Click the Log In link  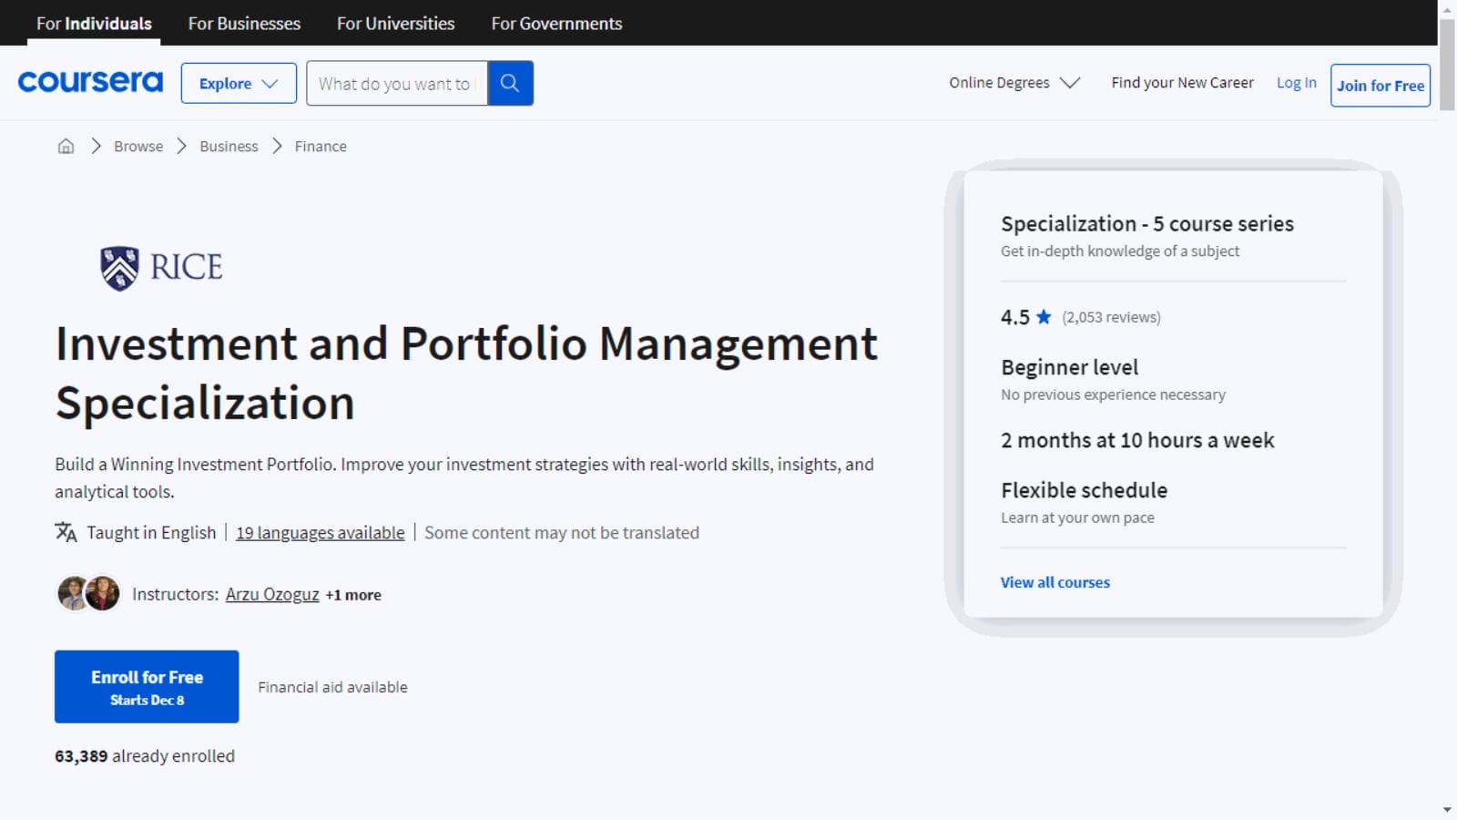coord(1296,83)
